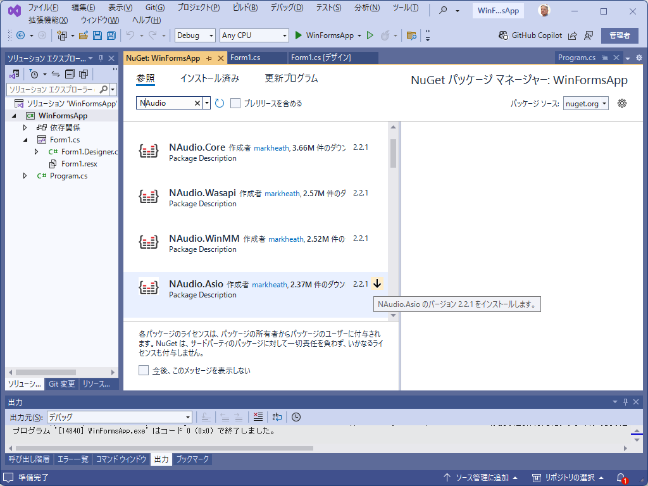Pin the Solution Explorer panel
The width and height of the screenshot is (648, 486).
[101, 58]
